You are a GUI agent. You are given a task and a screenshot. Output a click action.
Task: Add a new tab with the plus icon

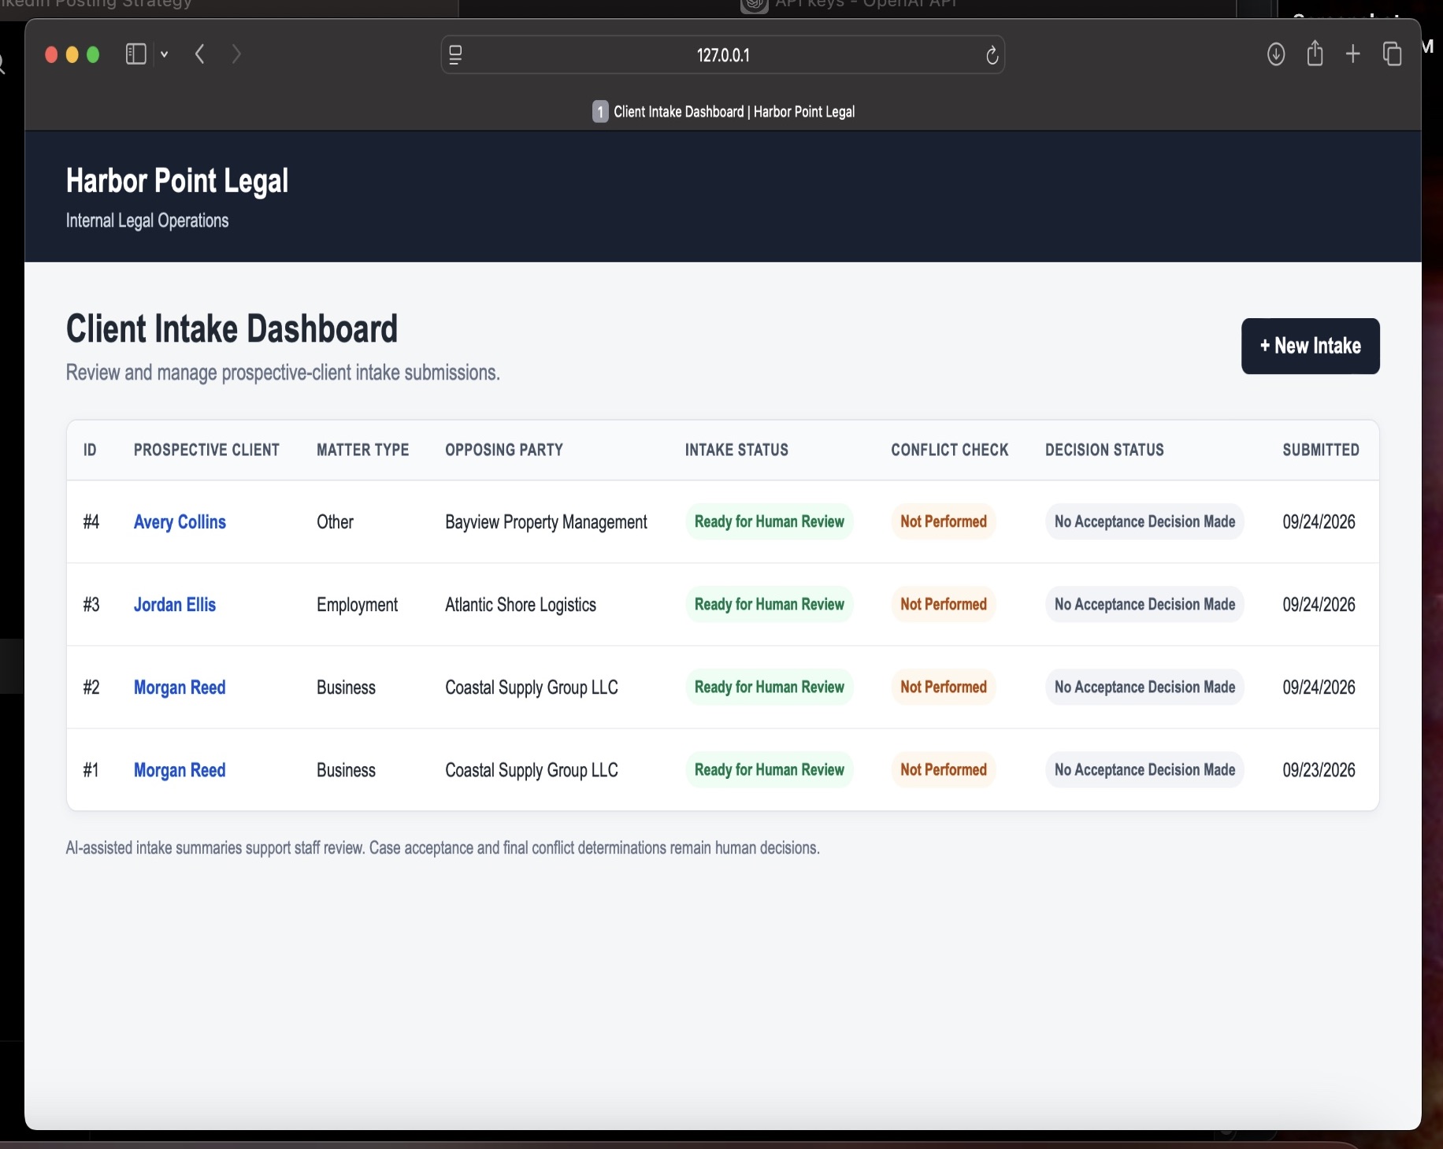[x=1353, y=54]
